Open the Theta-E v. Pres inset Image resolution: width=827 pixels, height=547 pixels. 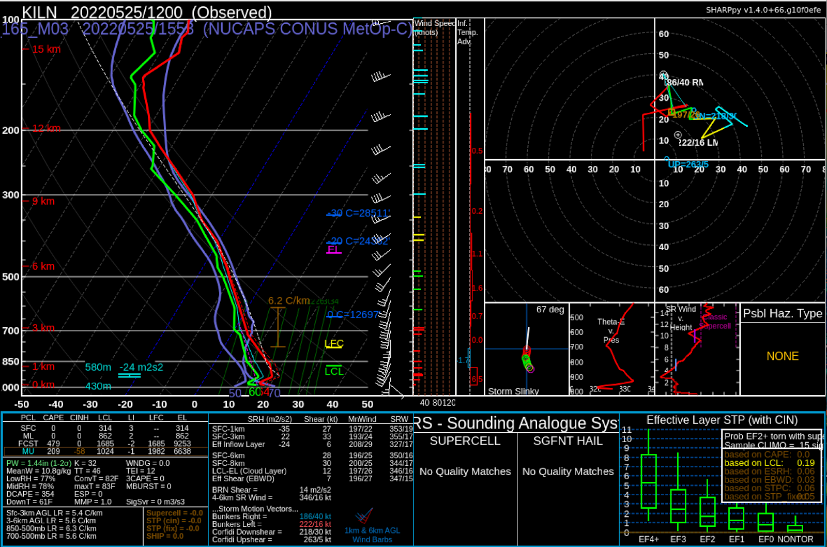pyautogui.click(x=612, y=350)
